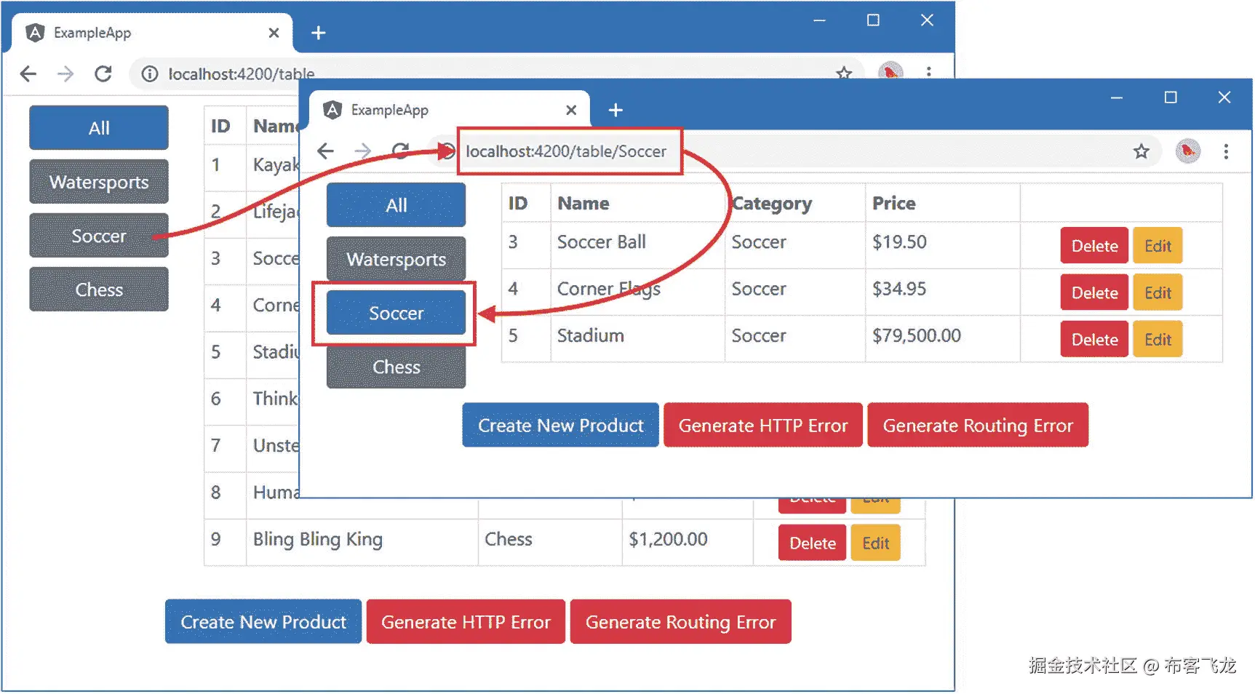
Task: Click Generate HTTP Error in the rear window
Action: pos(466,621)
